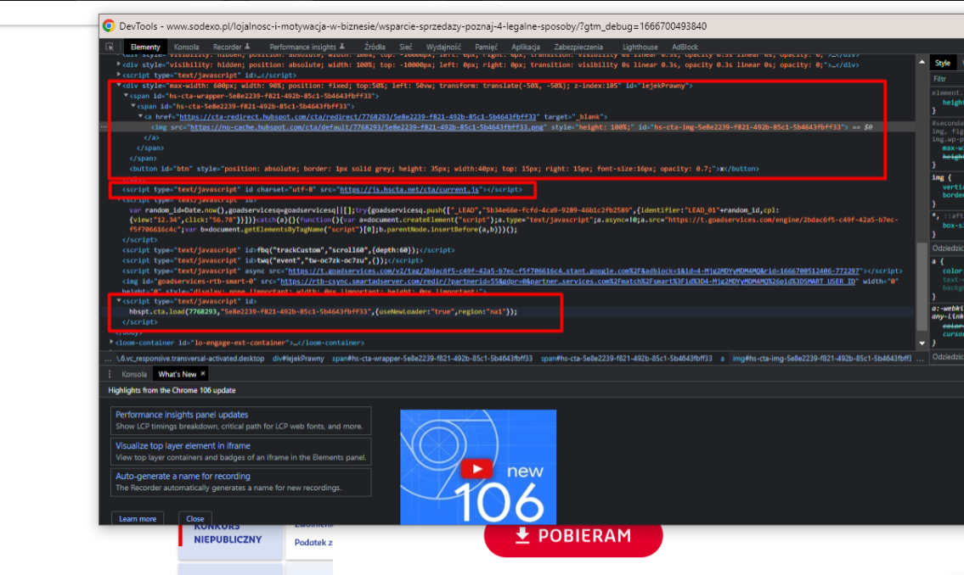Activate the inspect element picker icon
The width and height of the screenshot is (964, 575).
click(x=110, y=47)
